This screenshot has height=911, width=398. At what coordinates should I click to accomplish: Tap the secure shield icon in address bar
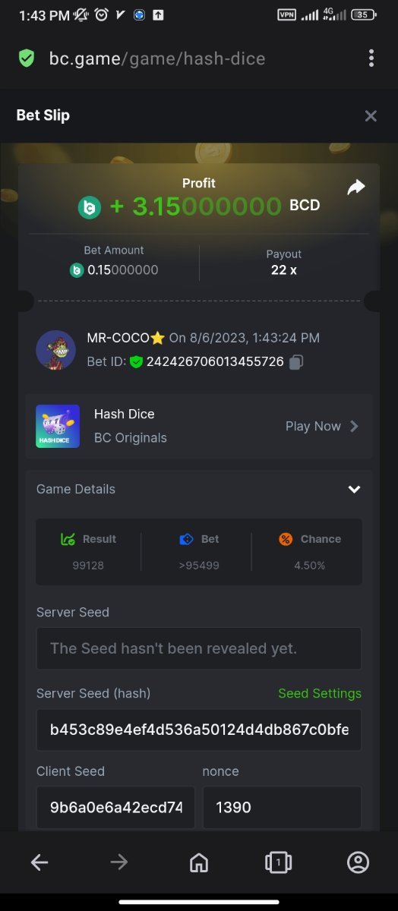27,58
